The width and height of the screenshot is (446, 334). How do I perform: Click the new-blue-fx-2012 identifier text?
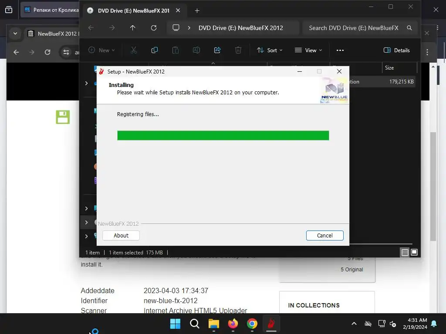(x=170, y=301)
